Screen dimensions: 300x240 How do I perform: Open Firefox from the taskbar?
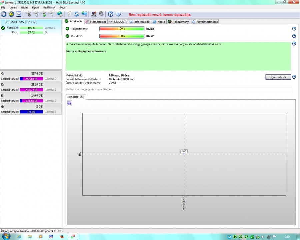62,237
